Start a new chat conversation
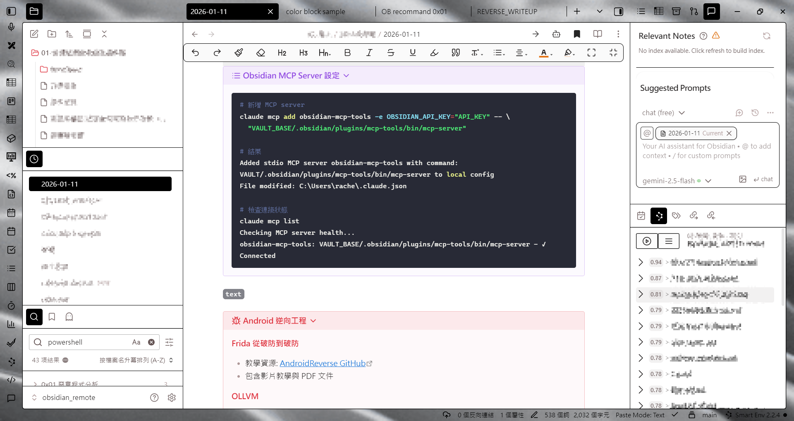794x421 pixels. pos(739,113)
